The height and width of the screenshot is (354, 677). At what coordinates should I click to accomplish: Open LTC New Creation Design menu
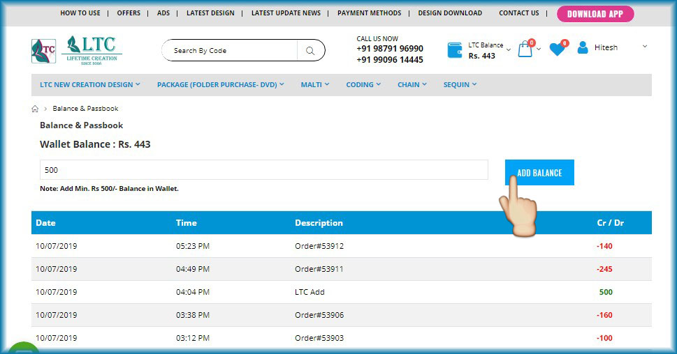[x=89, y=84]
